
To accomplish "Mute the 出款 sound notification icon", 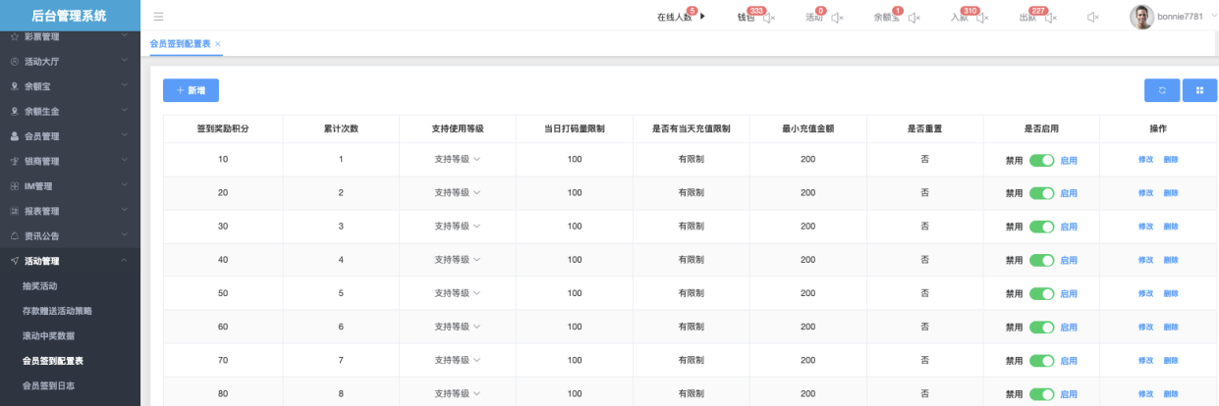I will pos(1050,18).
